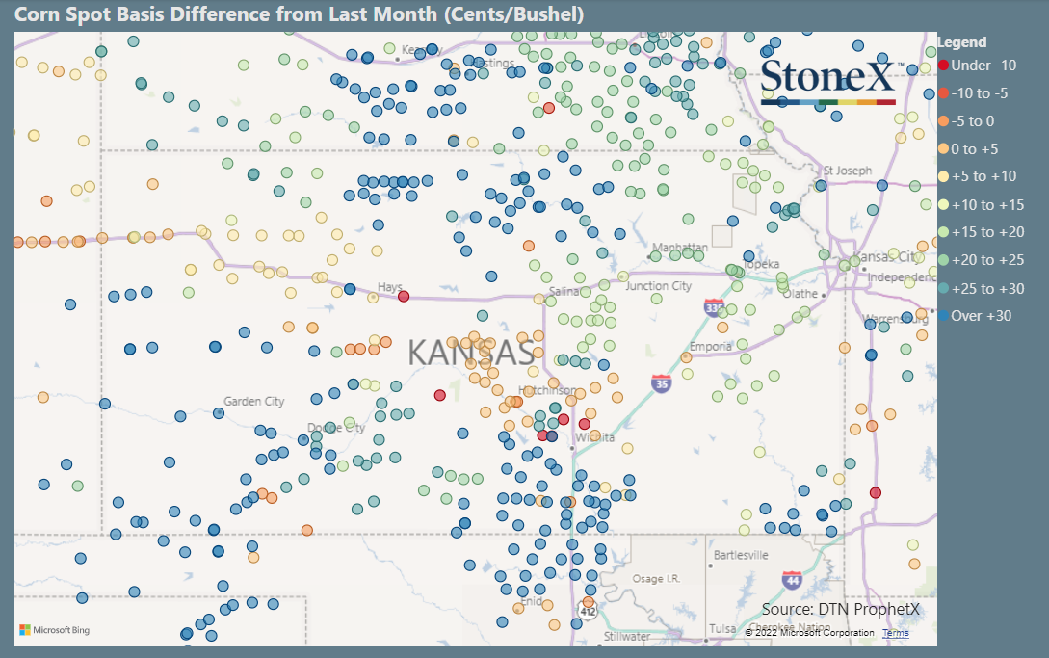Select the 'Over +30' legend swatch
The image size is (1049, 658).
943,315
